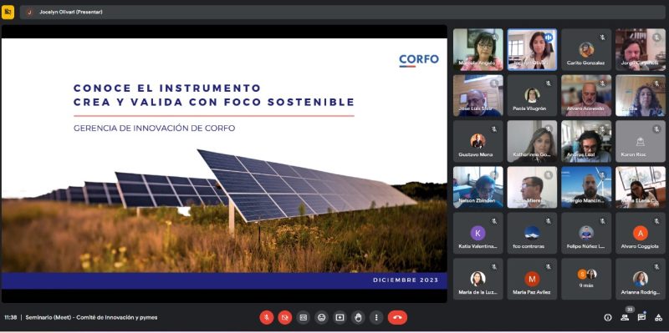Click the meeting name 'Seminario (Meet) - Comité de Innovación y pymes'
This screenshot has height=333, width=669.
tap(91, 318)
